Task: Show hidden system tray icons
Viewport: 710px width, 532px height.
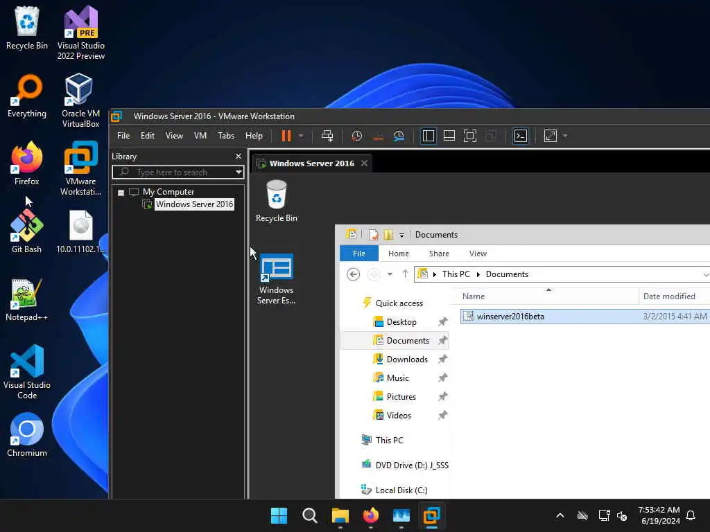Action: coord(560,515)
